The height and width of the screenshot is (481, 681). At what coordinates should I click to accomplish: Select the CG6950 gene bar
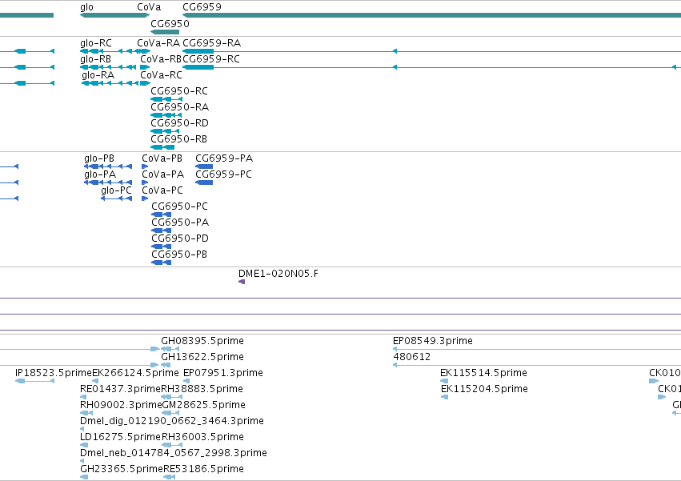[x=165, y=32]
